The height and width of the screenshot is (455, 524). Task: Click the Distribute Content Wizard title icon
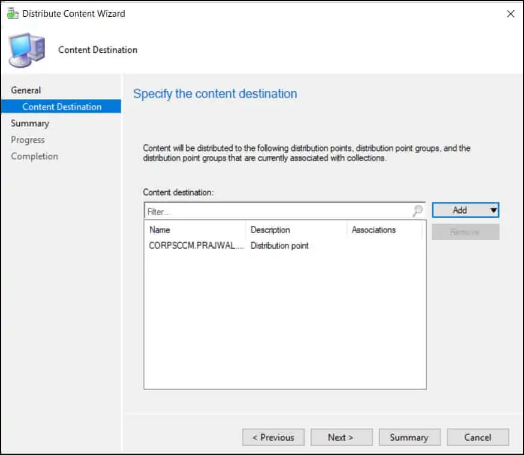13,13
